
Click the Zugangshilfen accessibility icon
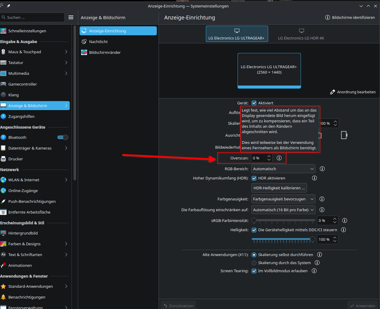3,116
